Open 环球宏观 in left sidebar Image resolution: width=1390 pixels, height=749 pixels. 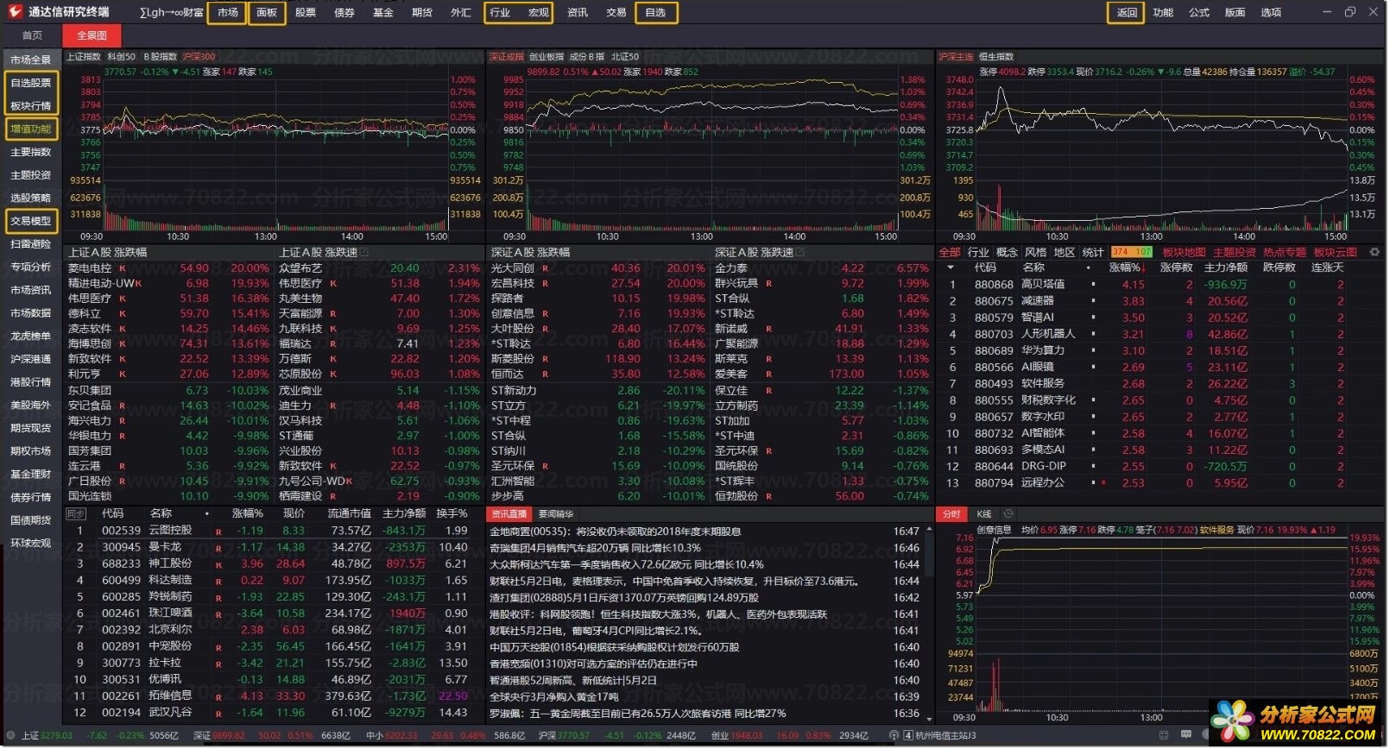[31, 544]
